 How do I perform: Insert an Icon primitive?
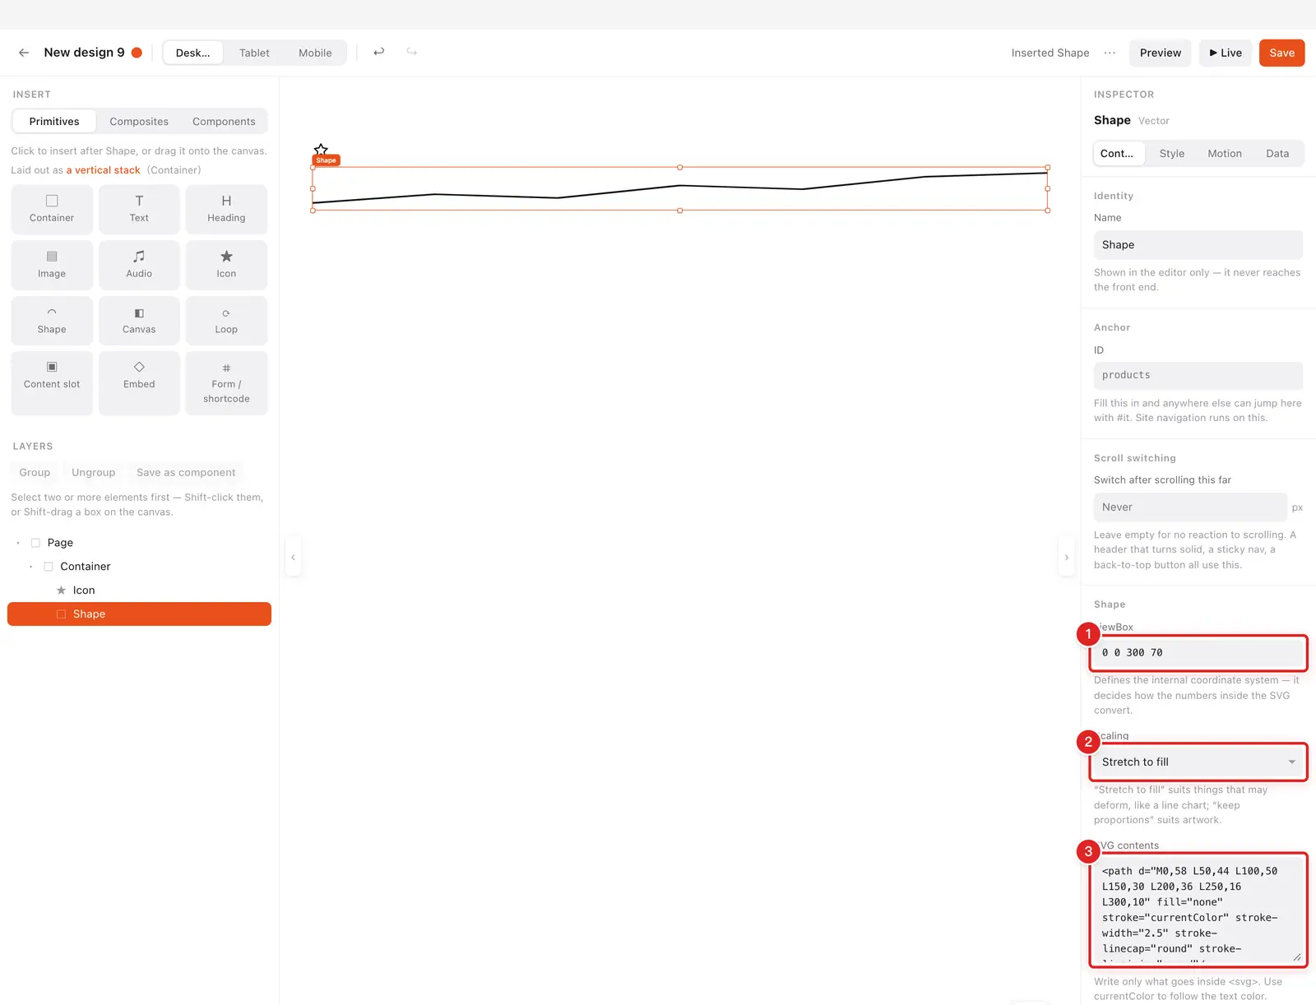click(226, 265)
